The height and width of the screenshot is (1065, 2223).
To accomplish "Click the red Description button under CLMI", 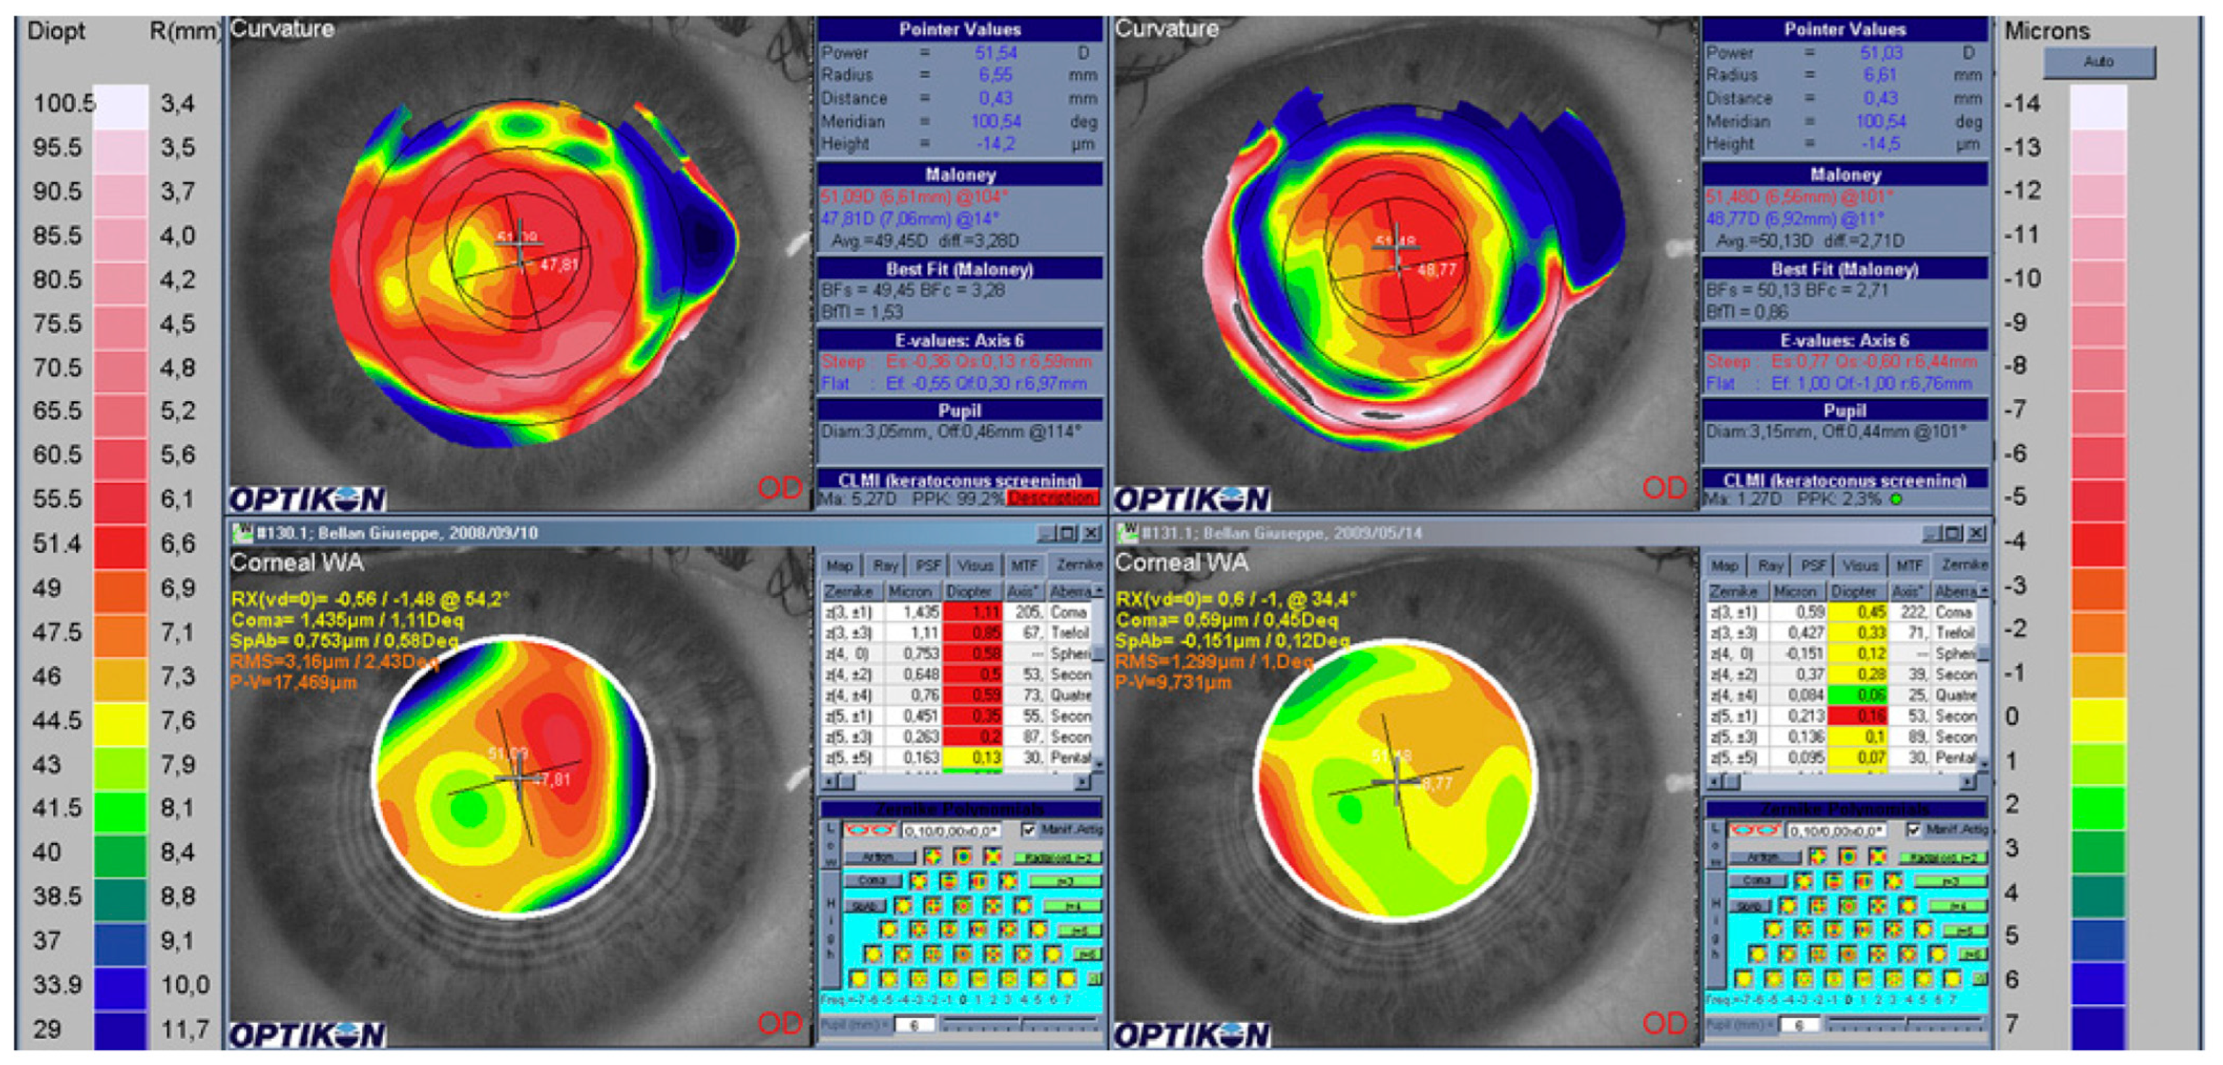I will (1052, 499).
